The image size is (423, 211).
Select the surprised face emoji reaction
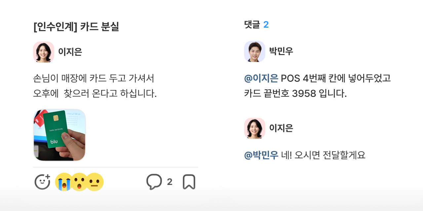79,182
